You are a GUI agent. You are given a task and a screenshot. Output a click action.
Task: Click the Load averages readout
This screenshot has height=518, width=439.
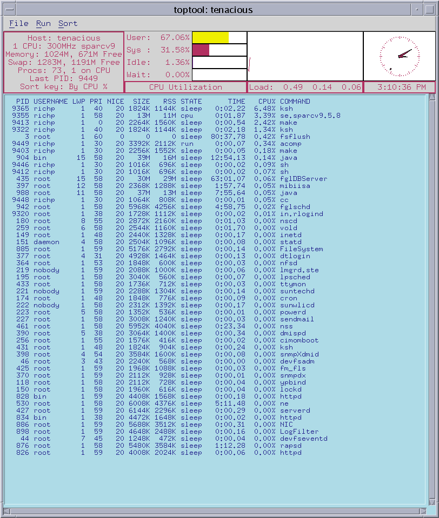click(305, 87)
